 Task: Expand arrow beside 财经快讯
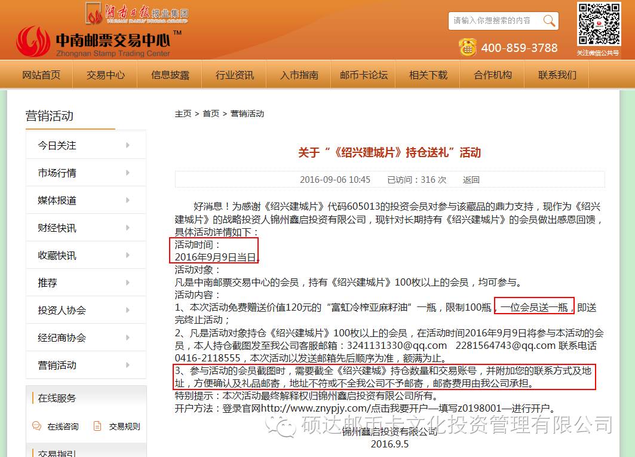pyautogui.click(x=128, y=228)
